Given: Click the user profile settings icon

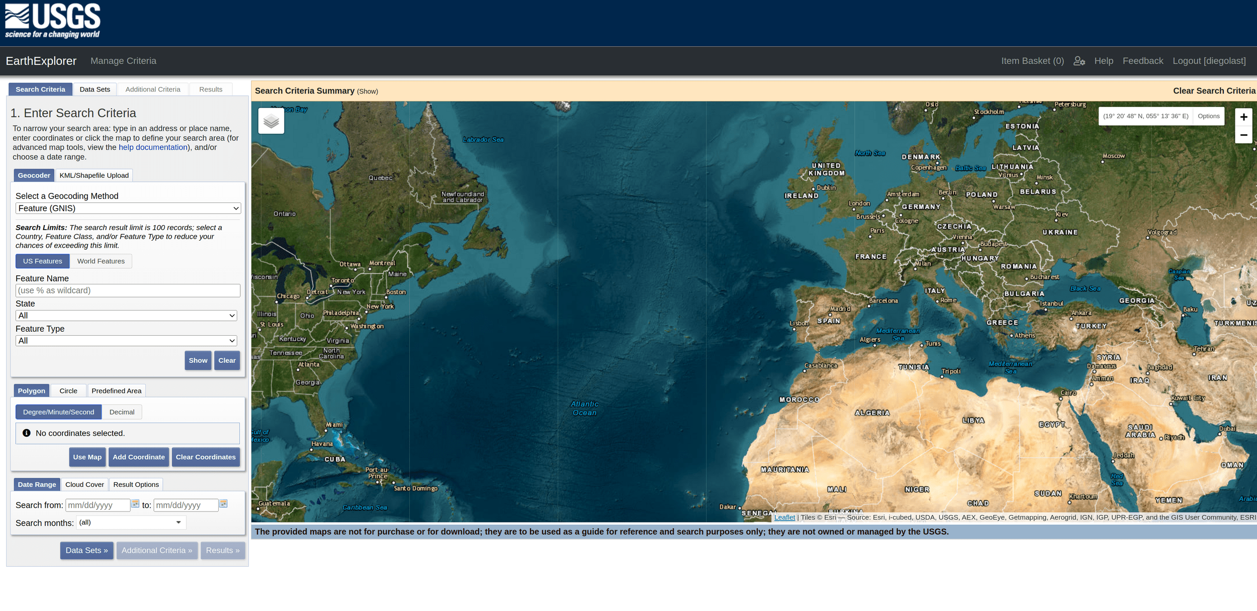Looking at the screenshot, I should point(1079,61).
